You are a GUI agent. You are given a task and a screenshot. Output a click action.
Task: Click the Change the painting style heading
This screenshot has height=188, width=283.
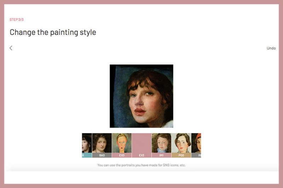[53, 32]
